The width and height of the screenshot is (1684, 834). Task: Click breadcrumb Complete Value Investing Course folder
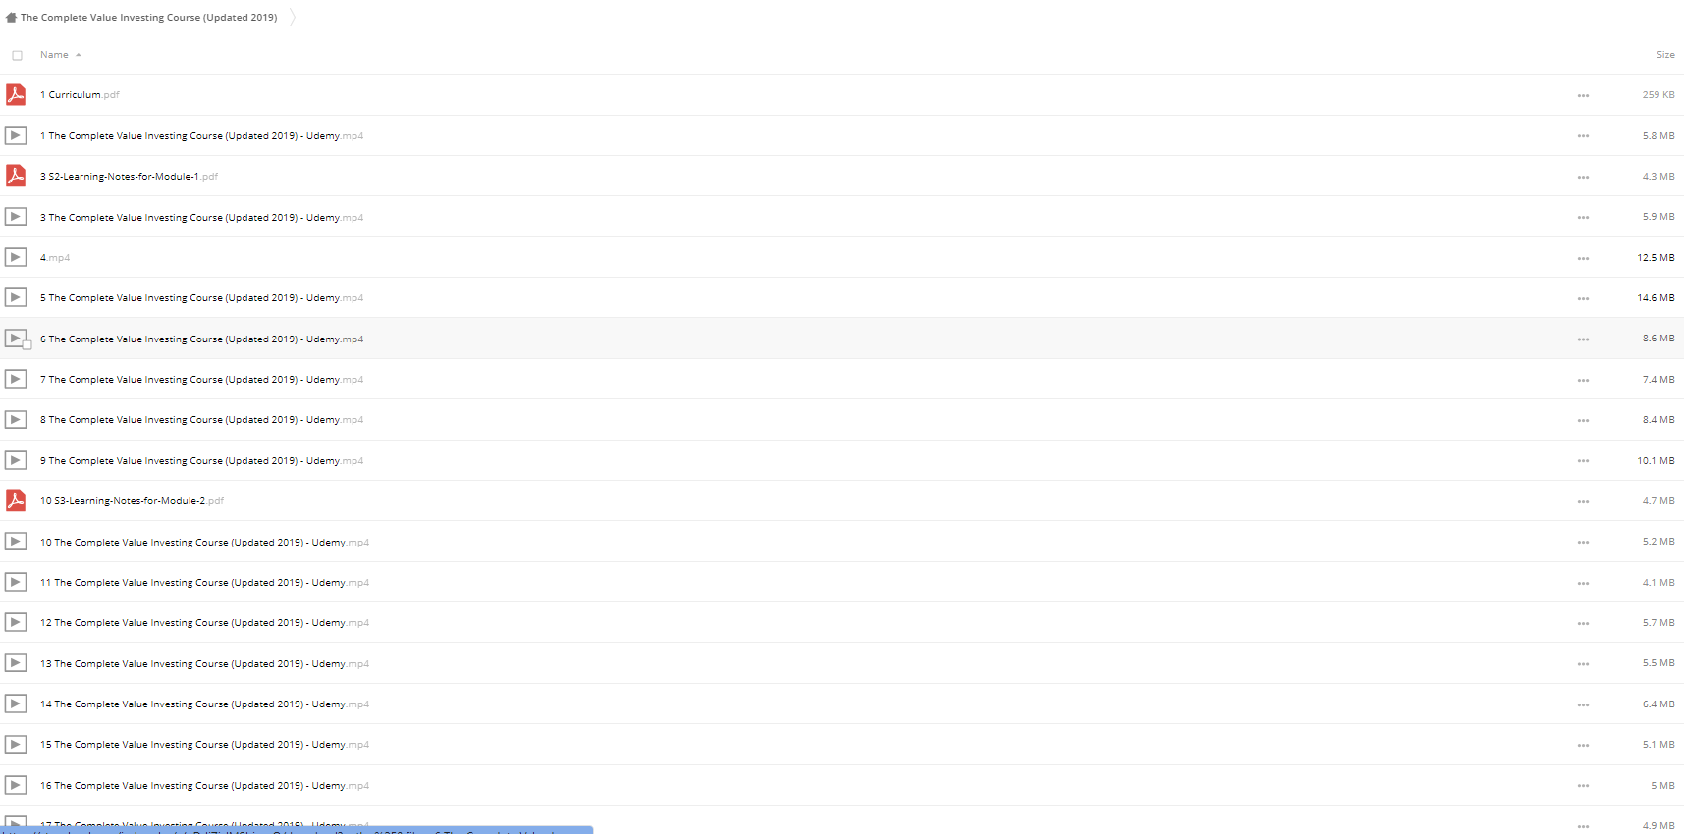(149, 18)
